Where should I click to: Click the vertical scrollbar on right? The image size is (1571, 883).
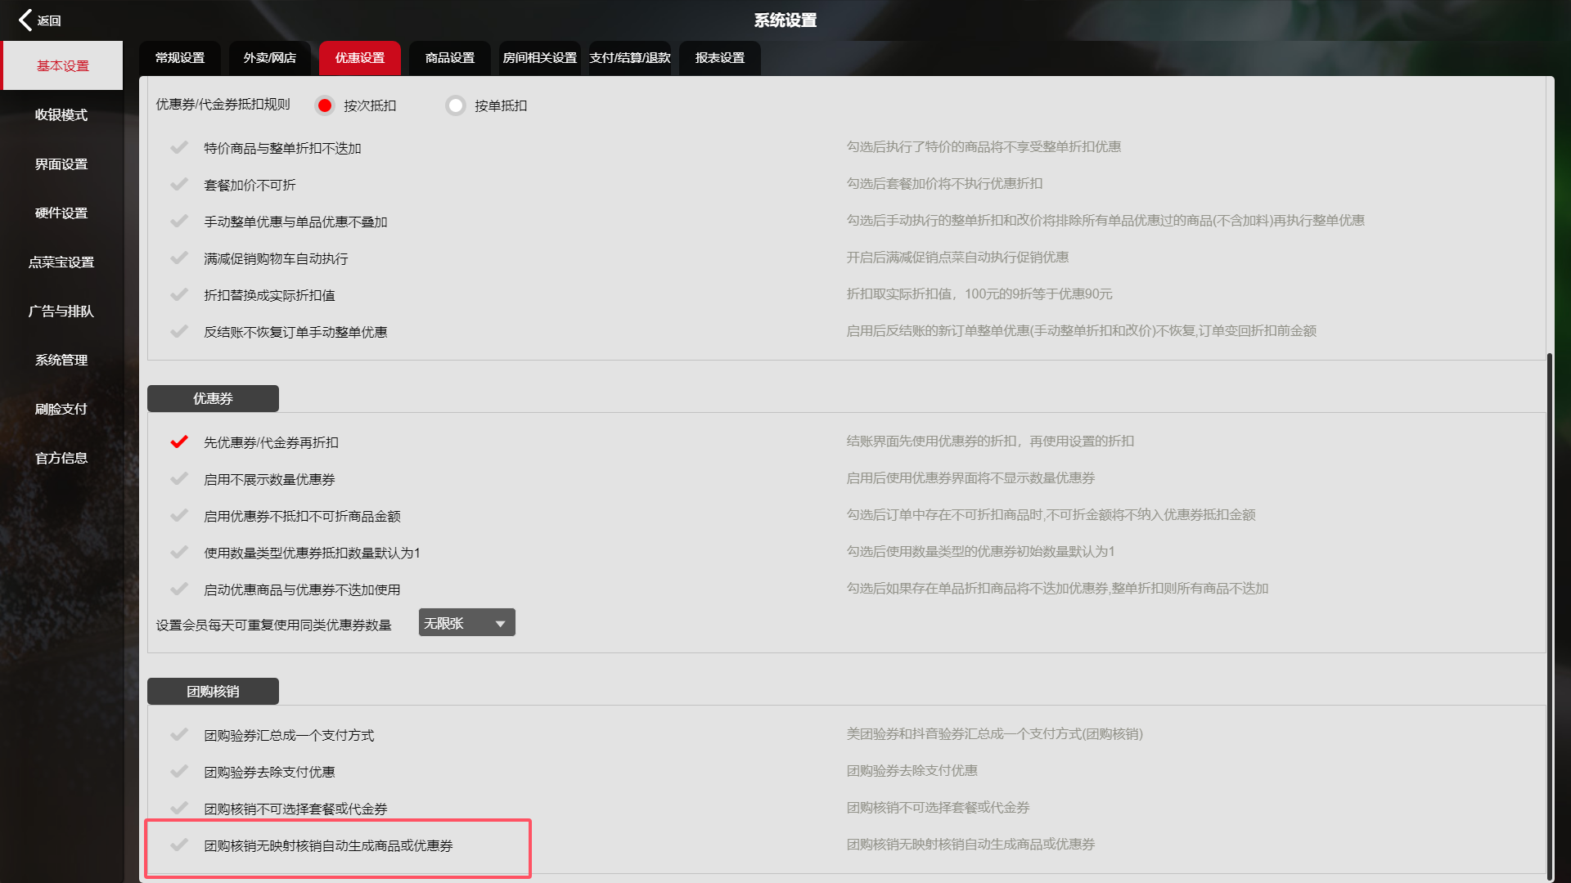(x=1549, y=613)
